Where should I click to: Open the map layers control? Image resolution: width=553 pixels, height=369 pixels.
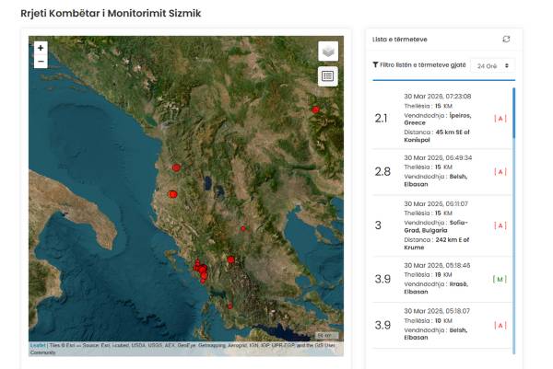click(x=328, y=52)
